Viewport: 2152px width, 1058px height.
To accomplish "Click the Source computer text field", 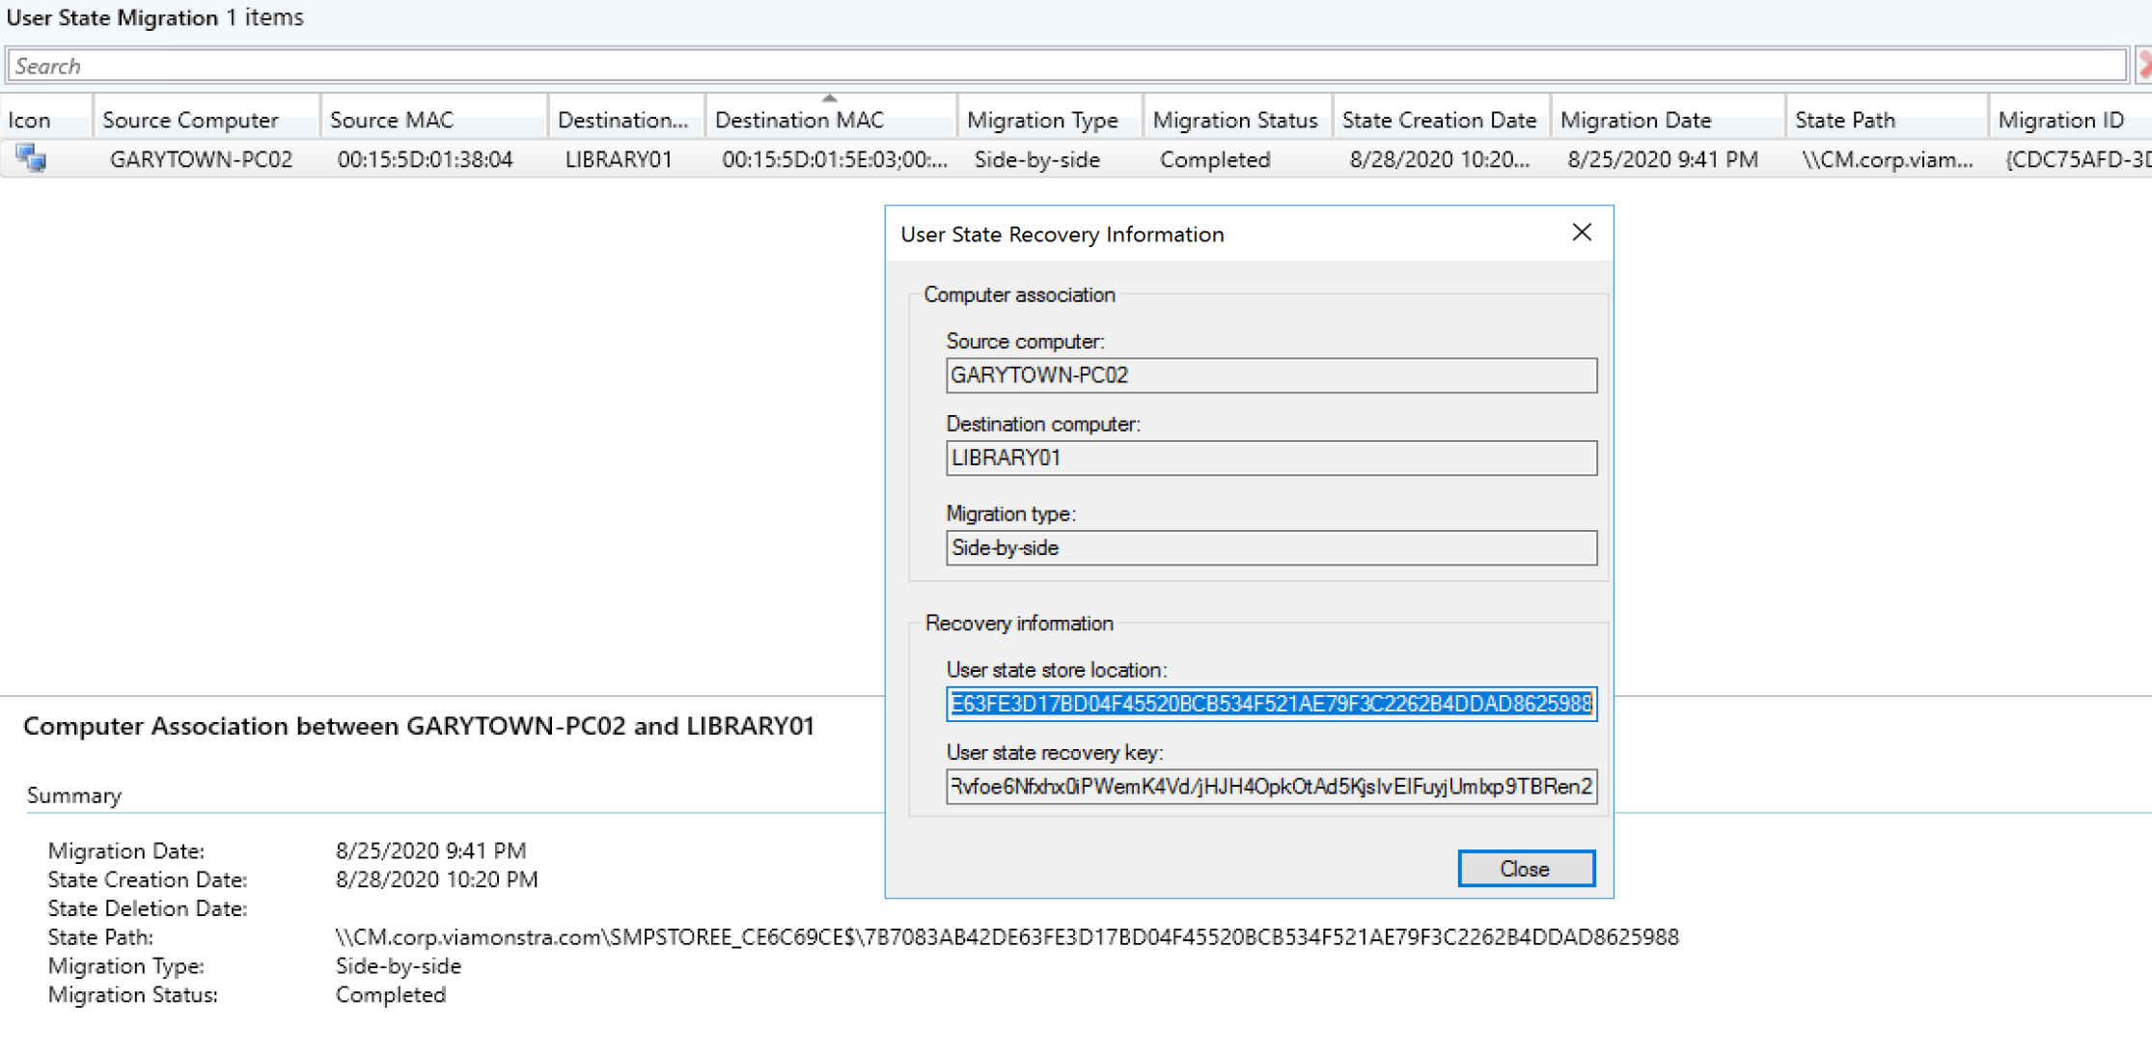I will click(x=1270, y=376).
